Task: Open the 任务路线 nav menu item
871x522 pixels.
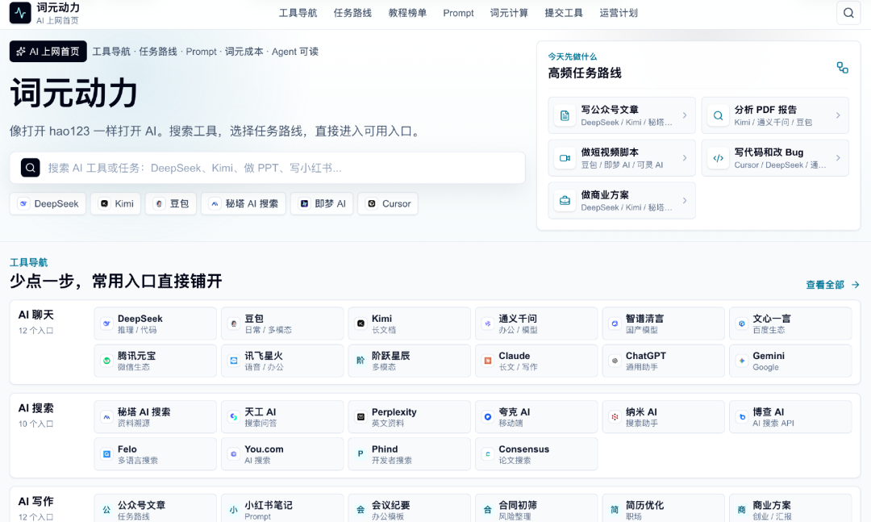Action: pyautogui.click(x=352, y=13)
